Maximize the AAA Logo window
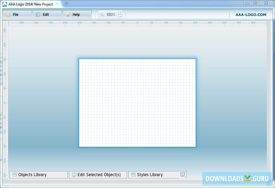The width and height of the screenshot is (275, 188). [x=255, y=3]
